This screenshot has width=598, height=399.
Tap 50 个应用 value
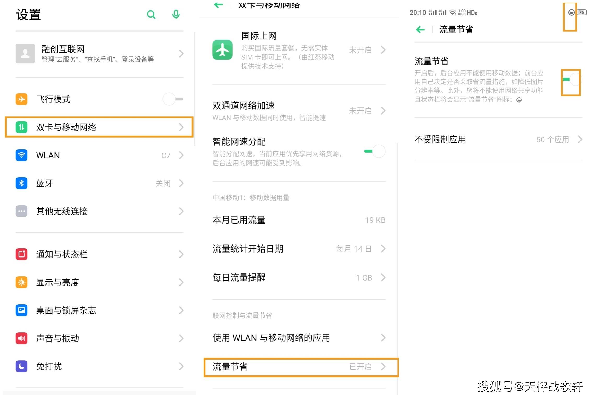(553, 139)
